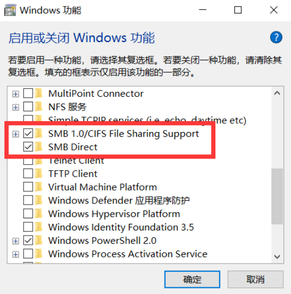Click the Virtual Machine Platform folder icon

click(x=39, y=187)
